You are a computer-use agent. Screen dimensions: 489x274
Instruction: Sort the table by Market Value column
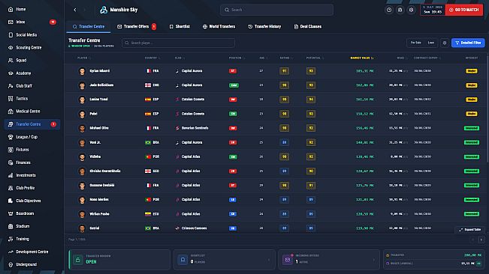click(x=362, y=58)
